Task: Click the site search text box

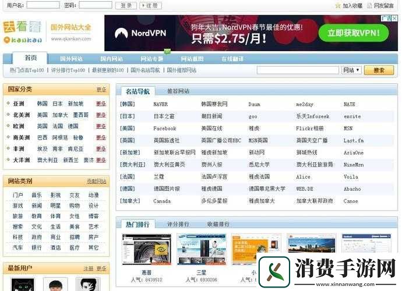Action: [298, 70]
